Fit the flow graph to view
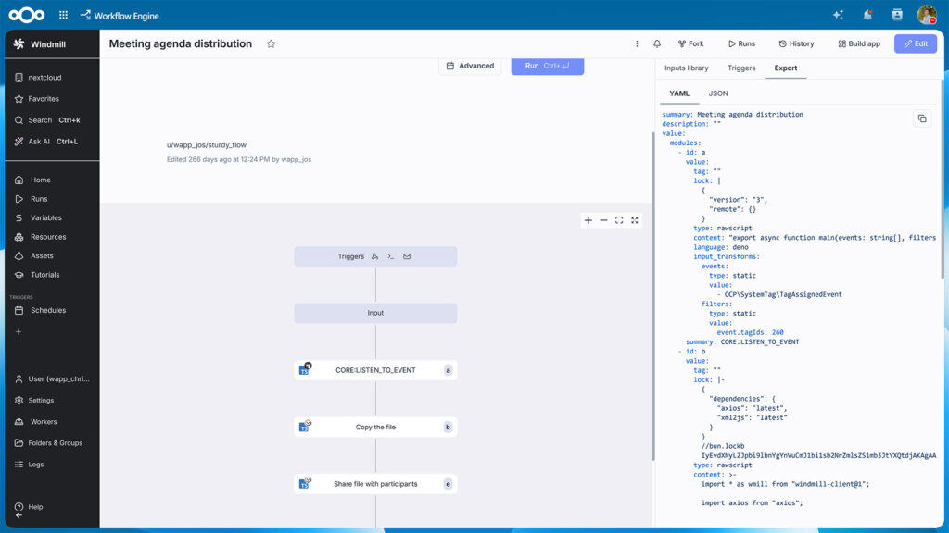Screen dimensions: 949x533 [619, 220]
